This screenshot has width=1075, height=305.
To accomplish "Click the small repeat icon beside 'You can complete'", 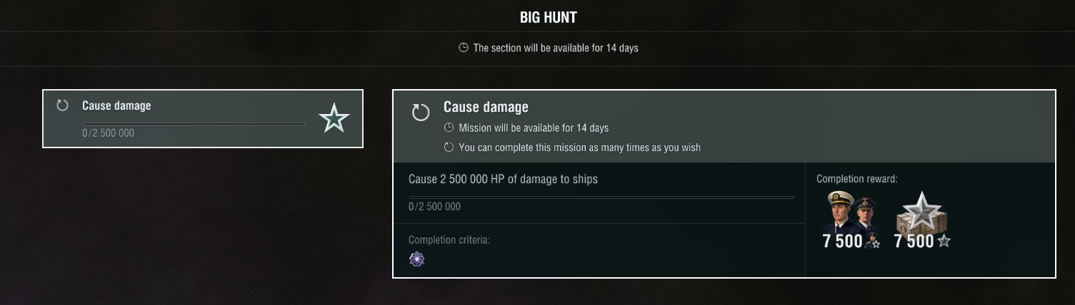I will [x=449, y=148].
